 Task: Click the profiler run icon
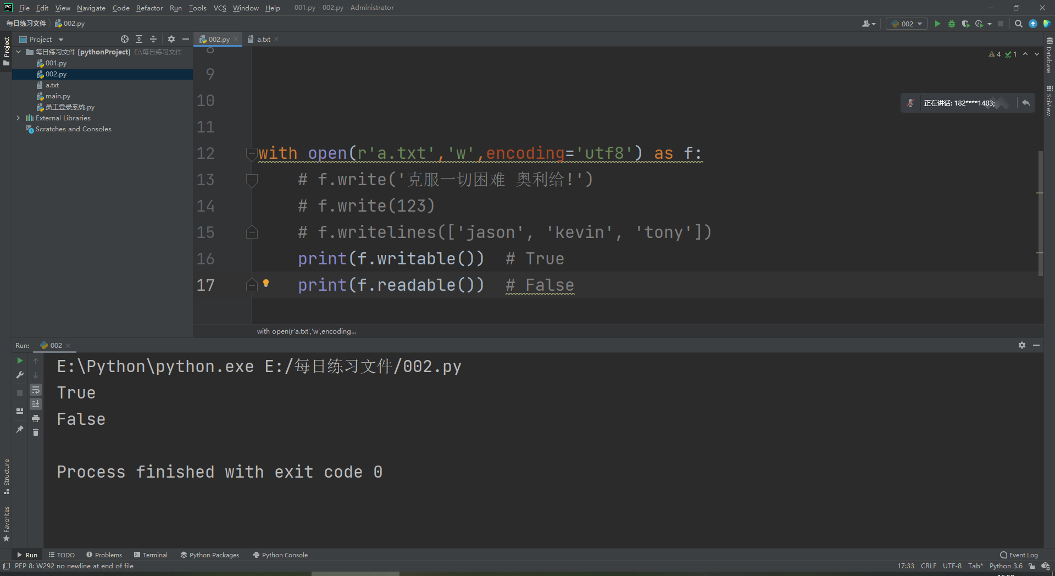pyautogui.click(x=979, y=24)
